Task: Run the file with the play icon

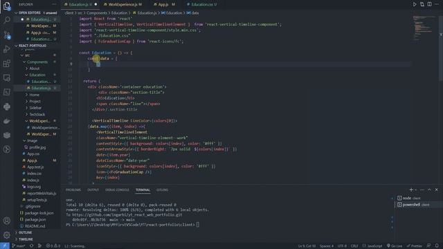Action: [x=415, y=4]
